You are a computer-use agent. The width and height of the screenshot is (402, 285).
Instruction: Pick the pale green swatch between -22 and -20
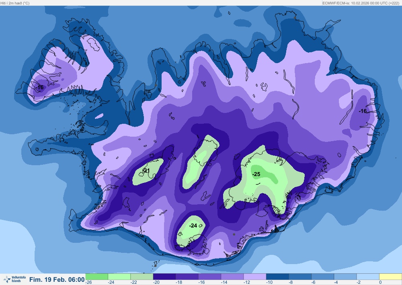[x=142, y=277]
